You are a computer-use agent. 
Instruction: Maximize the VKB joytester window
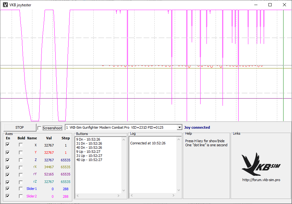tap(270, 5)
